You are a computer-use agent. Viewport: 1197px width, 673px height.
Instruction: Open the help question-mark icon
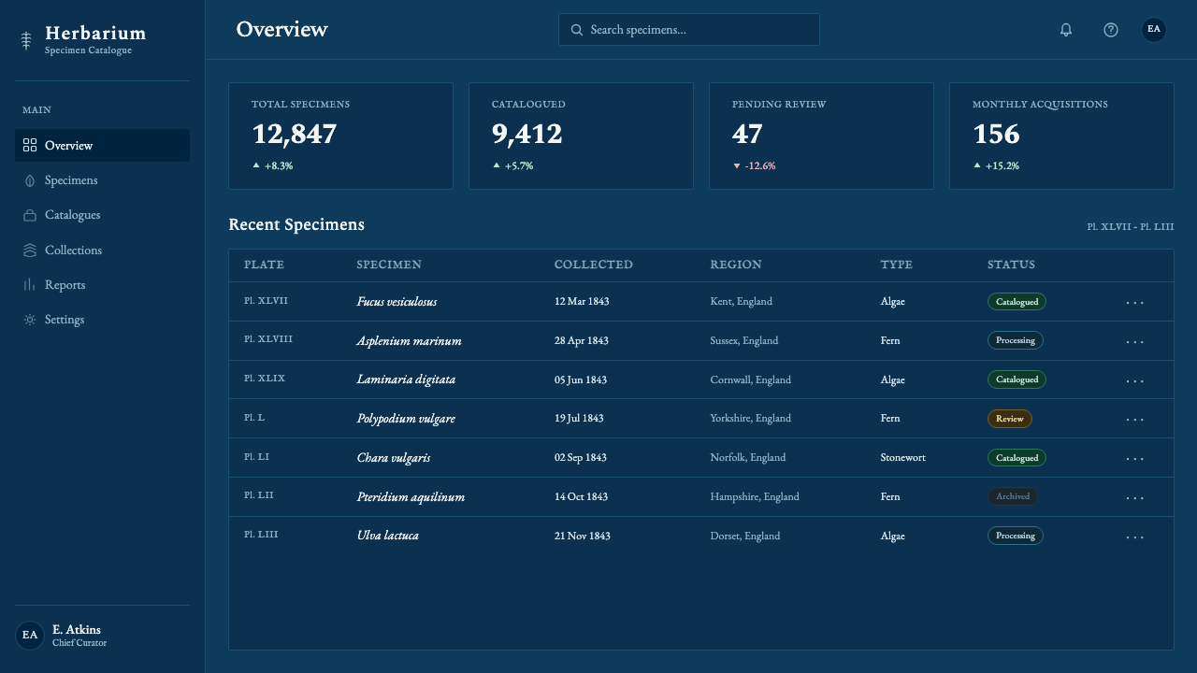coord(1111,30)
